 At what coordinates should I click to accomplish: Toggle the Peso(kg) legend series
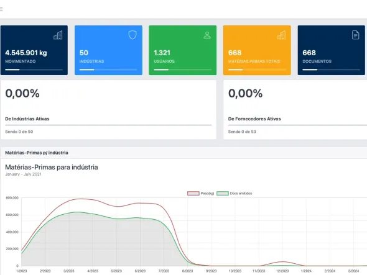pyautogui.click(x=200, y=194)
